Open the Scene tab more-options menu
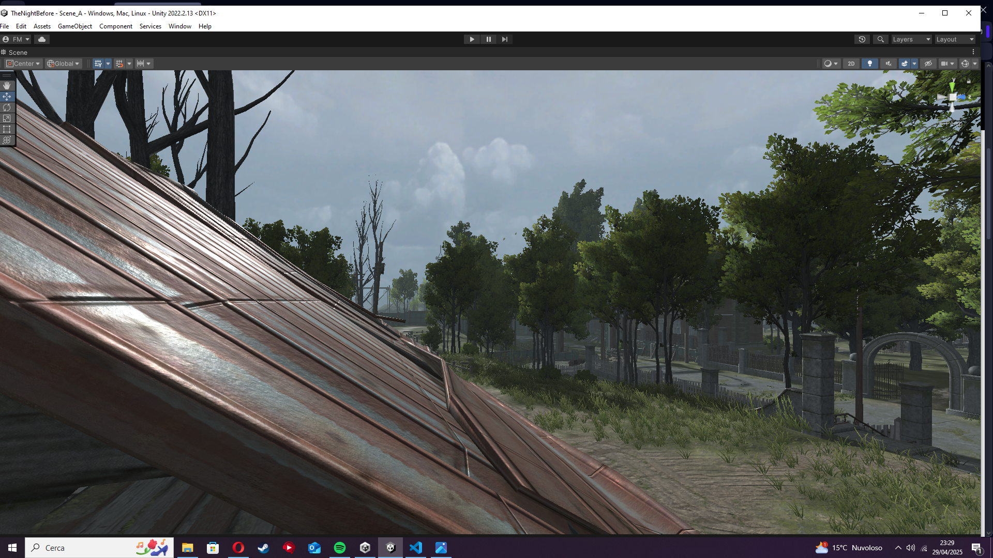The width and height of the screenshot is (993, 558). 973,52
